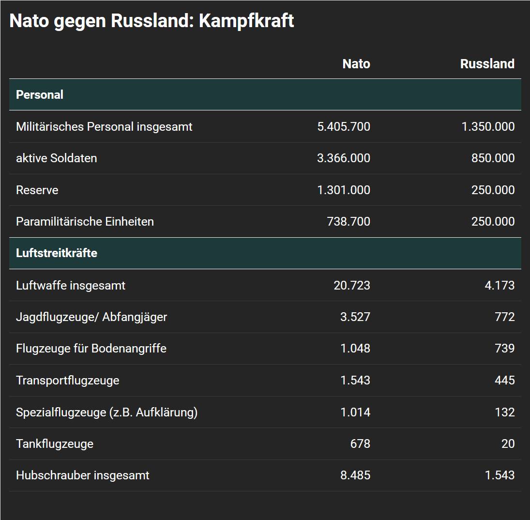Click Nato's 1.543 in Transportflugzeuge row

355,381
